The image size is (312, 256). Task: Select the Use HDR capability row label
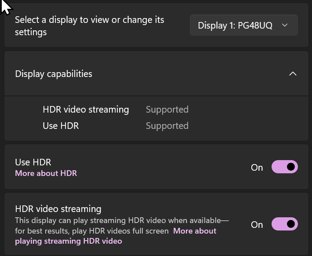61,126
